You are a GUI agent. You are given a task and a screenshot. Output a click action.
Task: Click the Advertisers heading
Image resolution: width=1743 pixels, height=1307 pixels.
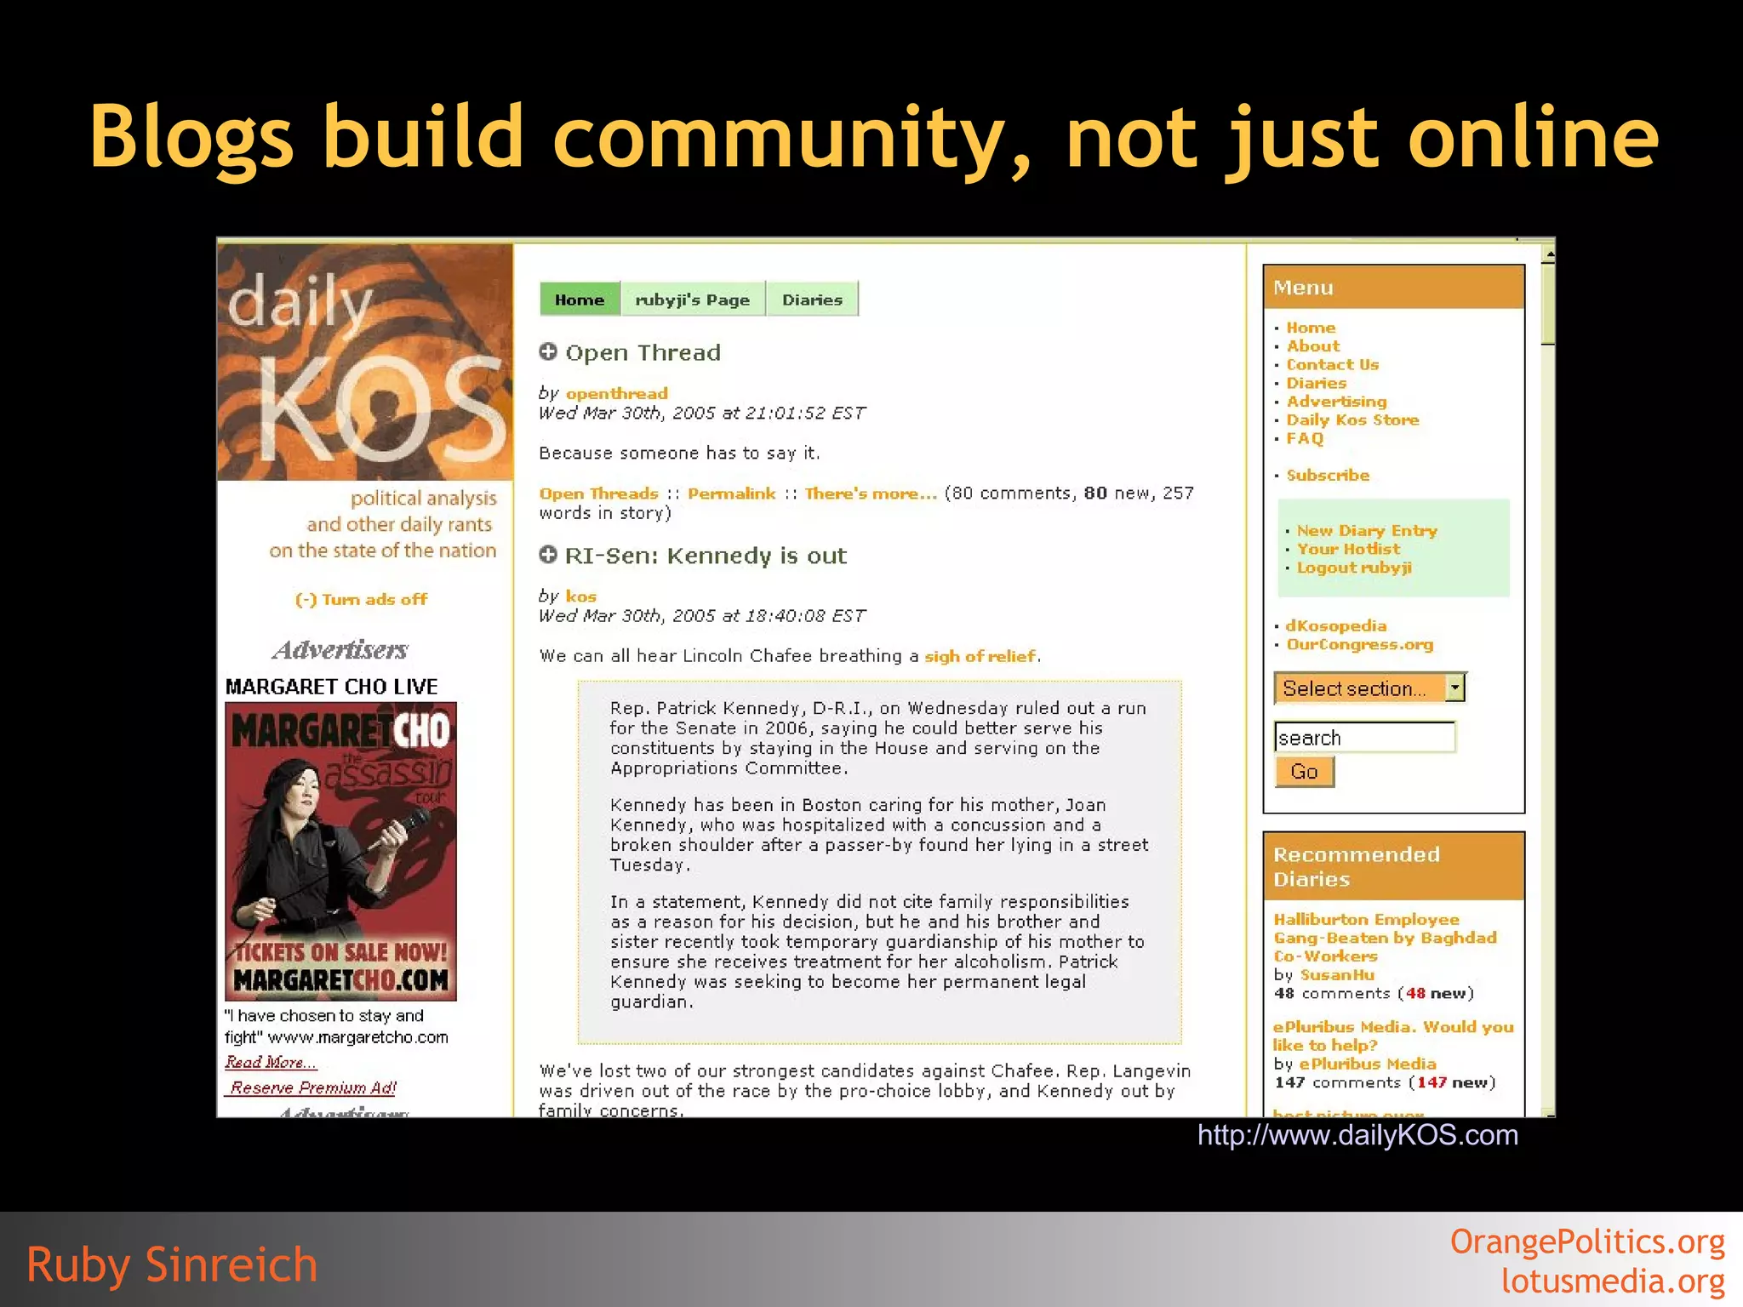(340, 650)
